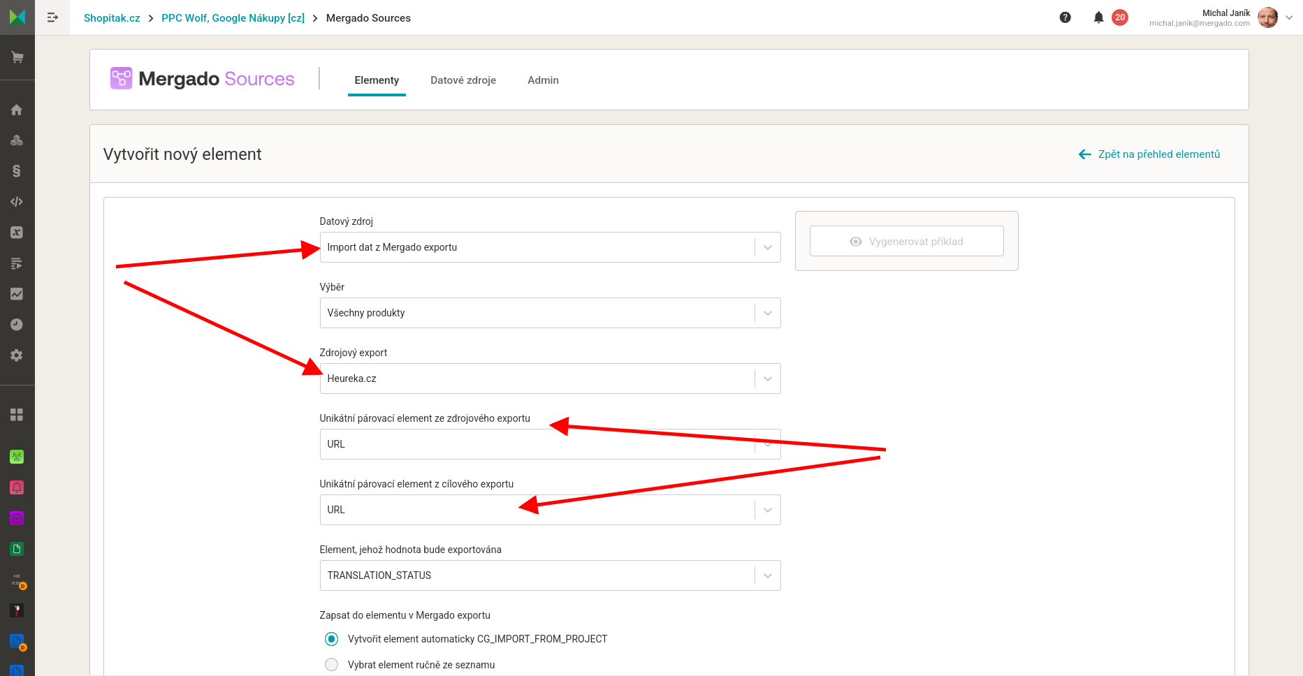Open the shopping cart sidebar icon
The width and height of the screenshot is (1303, 676).
(17, 57)
